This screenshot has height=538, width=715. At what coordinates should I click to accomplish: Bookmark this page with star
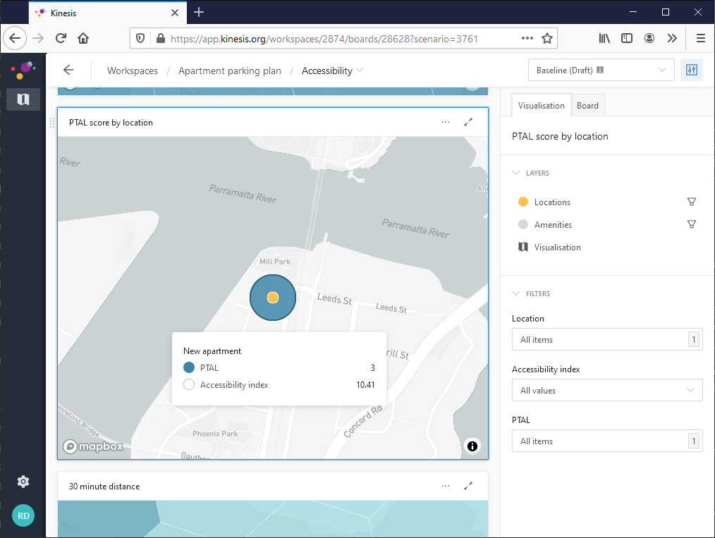pyautogui.click(x=547, y=38)
